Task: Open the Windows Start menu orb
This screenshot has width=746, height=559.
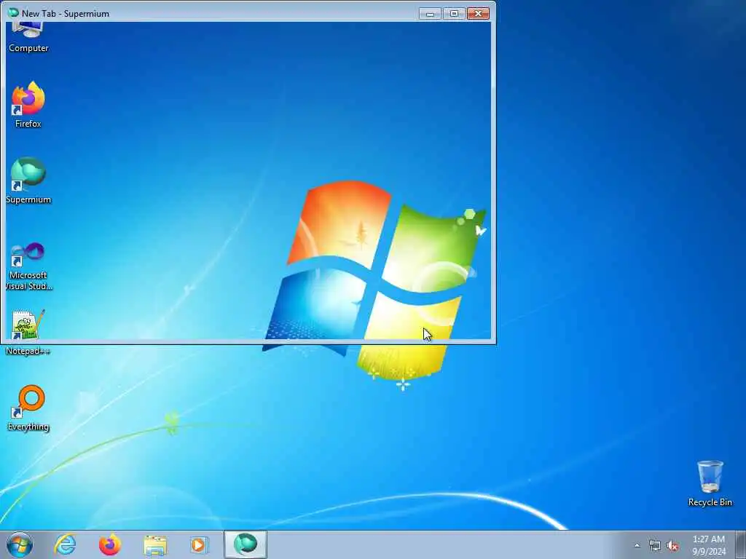Action: (20, 544)
